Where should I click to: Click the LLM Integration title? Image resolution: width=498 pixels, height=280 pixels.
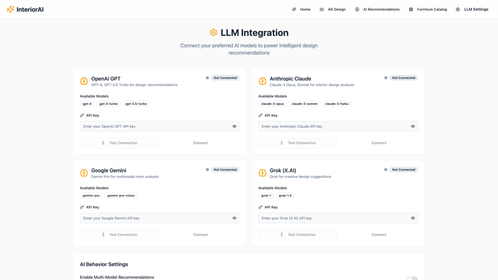tap(254, 33)
